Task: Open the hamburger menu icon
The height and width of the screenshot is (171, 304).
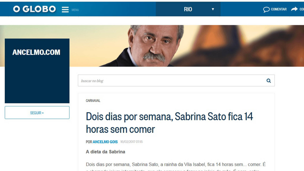Action: pos(65,9)
